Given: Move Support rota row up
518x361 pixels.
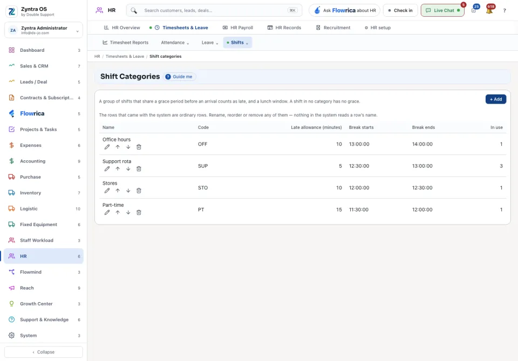Looking at the screenshot, I should coord(118,169).
